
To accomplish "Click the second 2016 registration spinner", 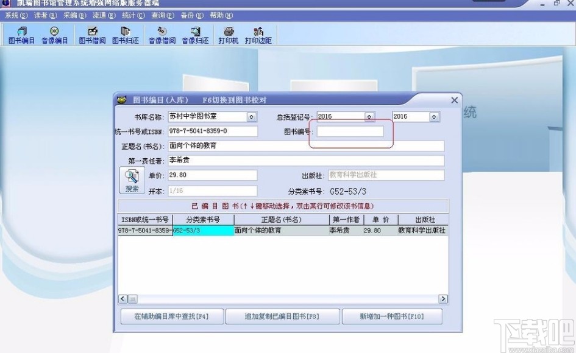I will click(433, 116).
